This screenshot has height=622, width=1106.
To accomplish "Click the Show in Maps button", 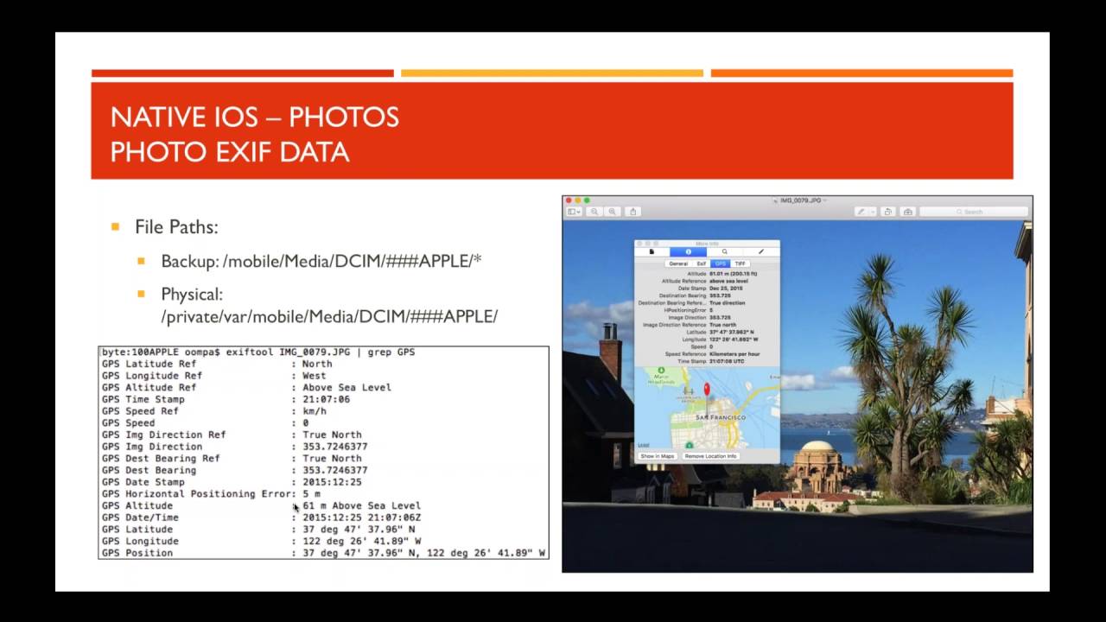I will 658,456.
